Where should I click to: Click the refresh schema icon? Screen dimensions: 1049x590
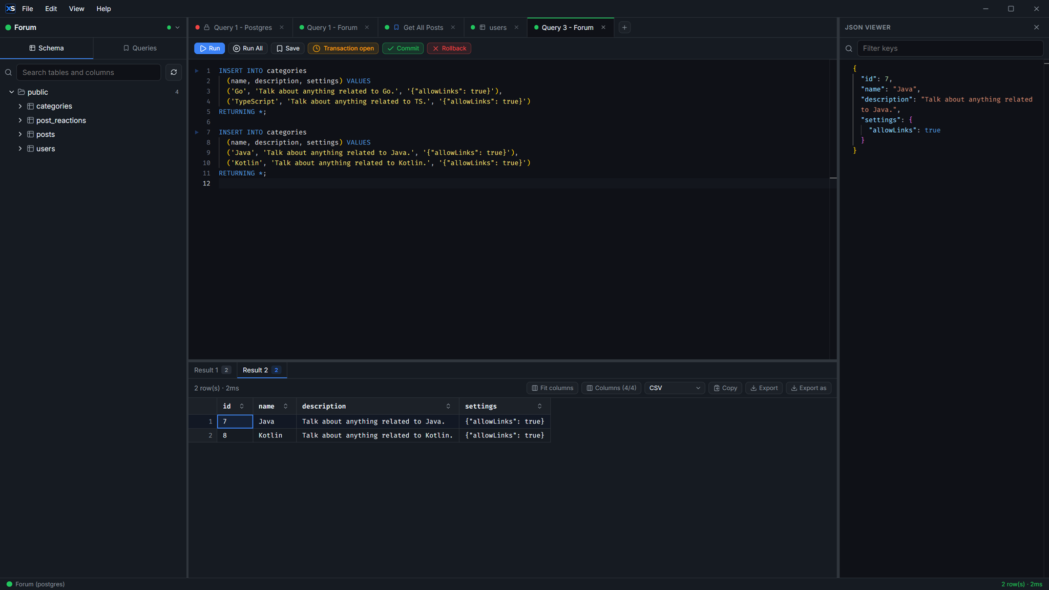click(174, 72)
